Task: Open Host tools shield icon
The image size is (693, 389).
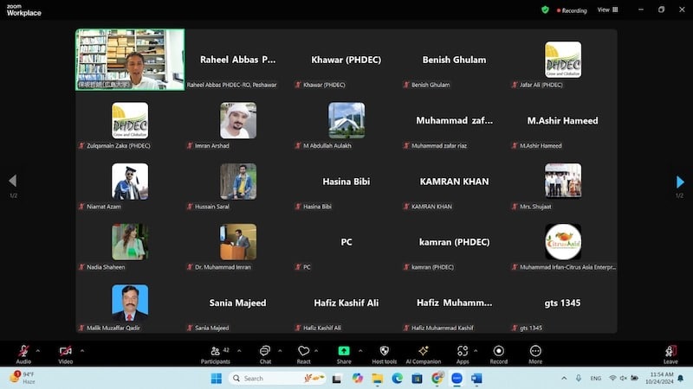Action: [384, 353]
